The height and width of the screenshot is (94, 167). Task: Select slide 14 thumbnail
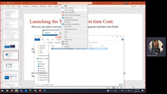click(x=11, y=24)
